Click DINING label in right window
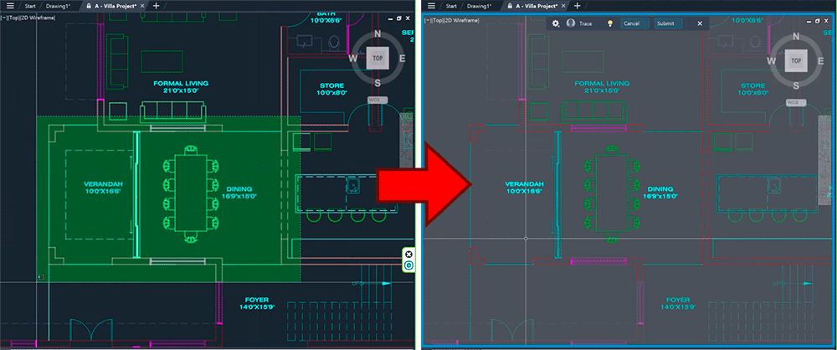837x350 pixels. coord(661,193)
